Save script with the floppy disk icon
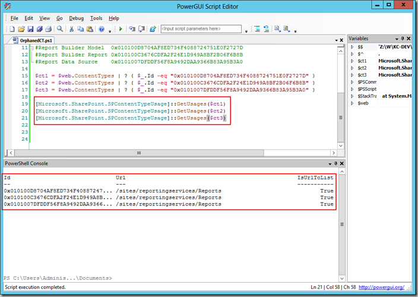The image size is (418, 297). 31,29
